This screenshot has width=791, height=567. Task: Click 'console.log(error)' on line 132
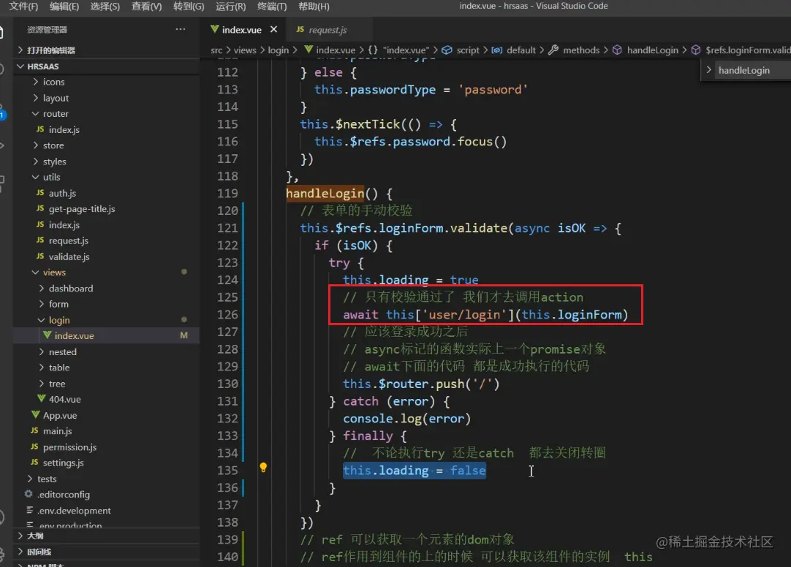406,419
